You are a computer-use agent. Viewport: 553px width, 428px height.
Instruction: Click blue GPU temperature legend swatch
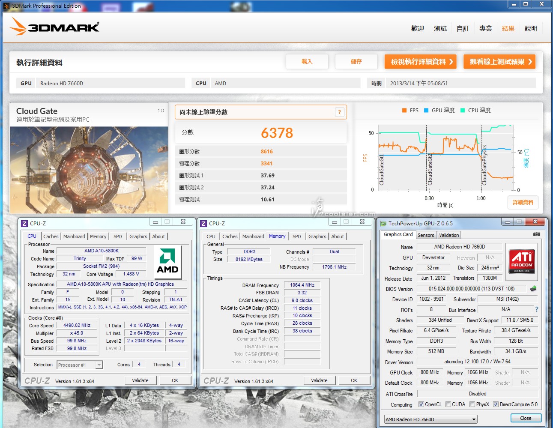click(x=426, y=110)
